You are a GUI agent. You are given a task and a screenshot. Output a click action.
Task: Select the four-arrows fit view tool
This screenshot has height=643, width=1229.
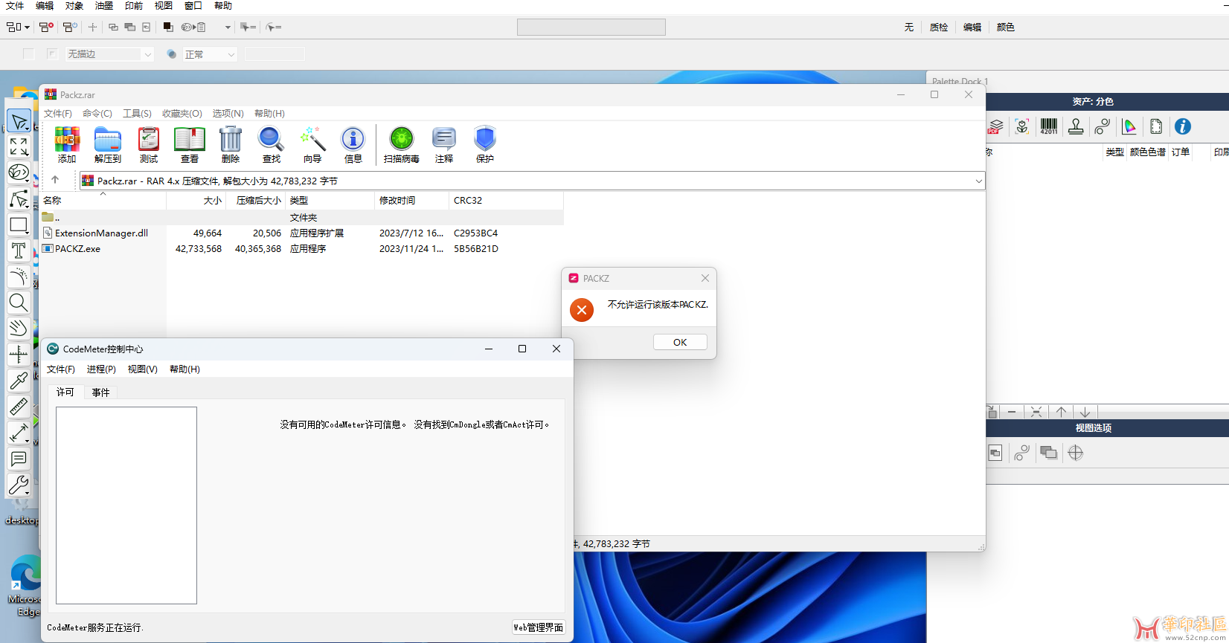19,146
